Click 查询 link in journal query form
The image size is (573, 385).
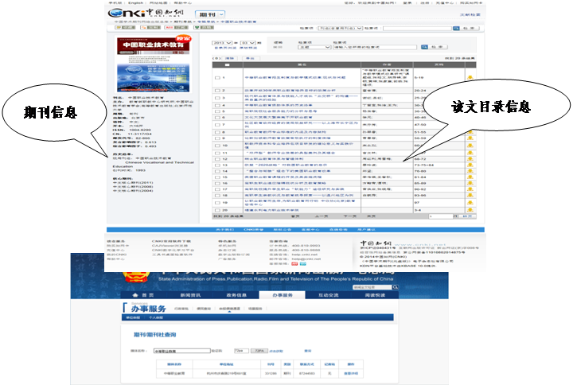click(308, 351)
